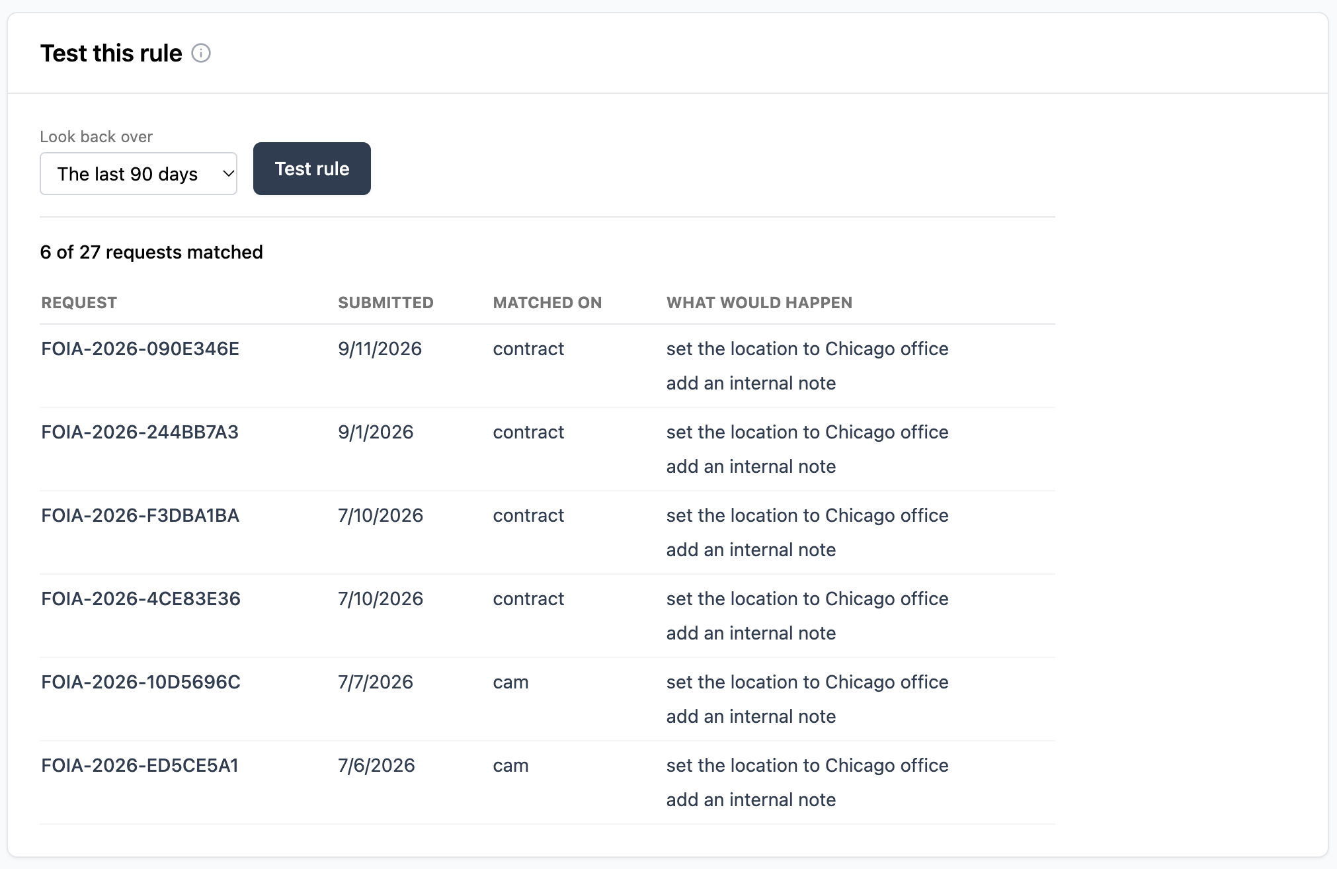Select request FOIA-2026-ED5CE5A1
Image resolution: width=1337 pixels, height=869 pixels.
pyautogui.click(x=140, y=765)
